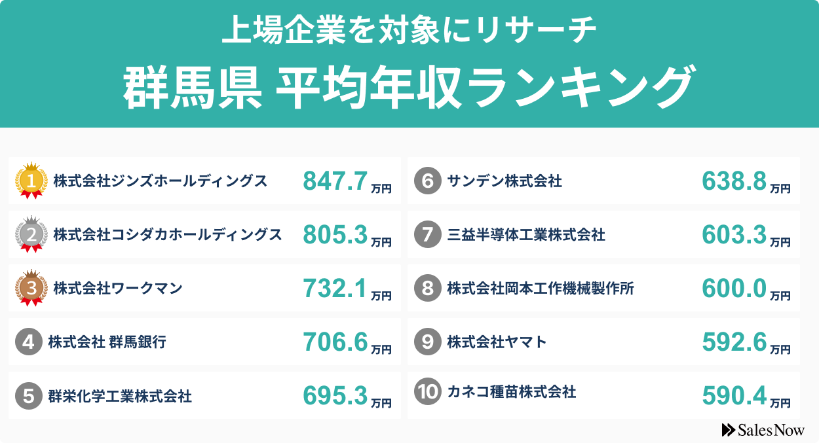Click the gray number 4 circle badge
Image resolution: width=819 pixels, height=443 pixels.
28,342
